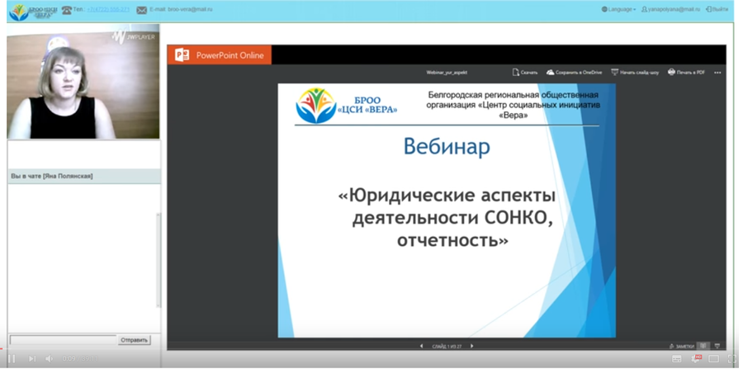Click the Вебинар slide title
743x369 pixels.
click(x=447, y=147)
